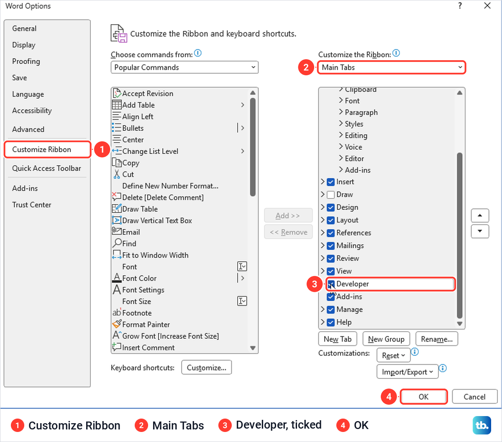Click the Center alignment icon
This screenshot has height=442, width=502.
[117, 140]
